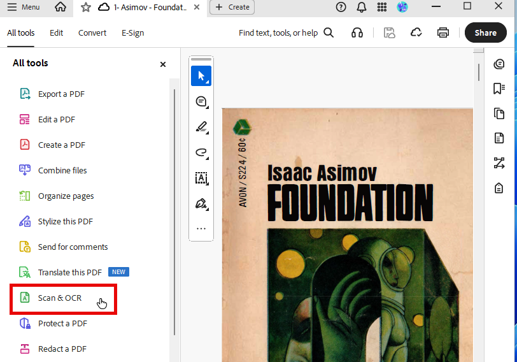
Task: Expand more tools with the three dots
Action: point(201,228)
